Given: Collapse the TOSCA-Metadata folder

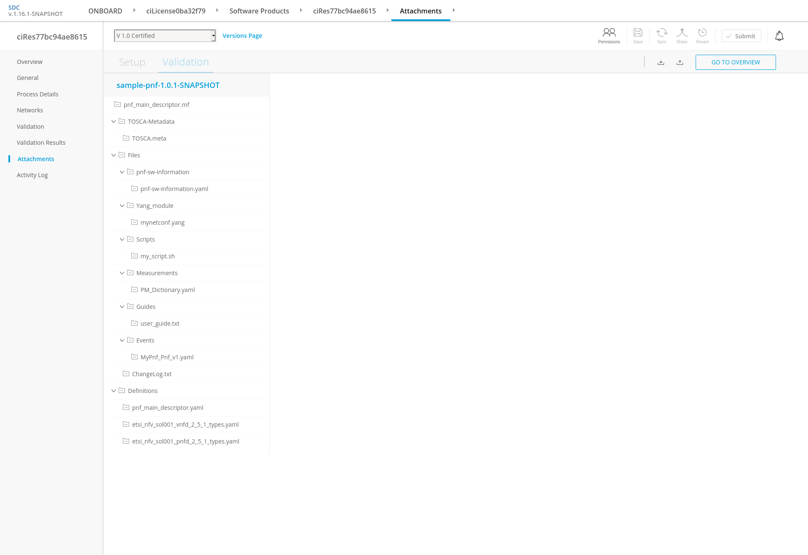Looking at the screenshot, I should tap(114, 122).
